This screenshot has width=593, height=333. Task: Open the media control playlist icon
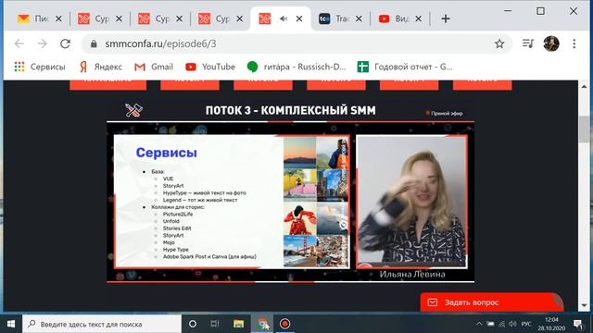527,43
